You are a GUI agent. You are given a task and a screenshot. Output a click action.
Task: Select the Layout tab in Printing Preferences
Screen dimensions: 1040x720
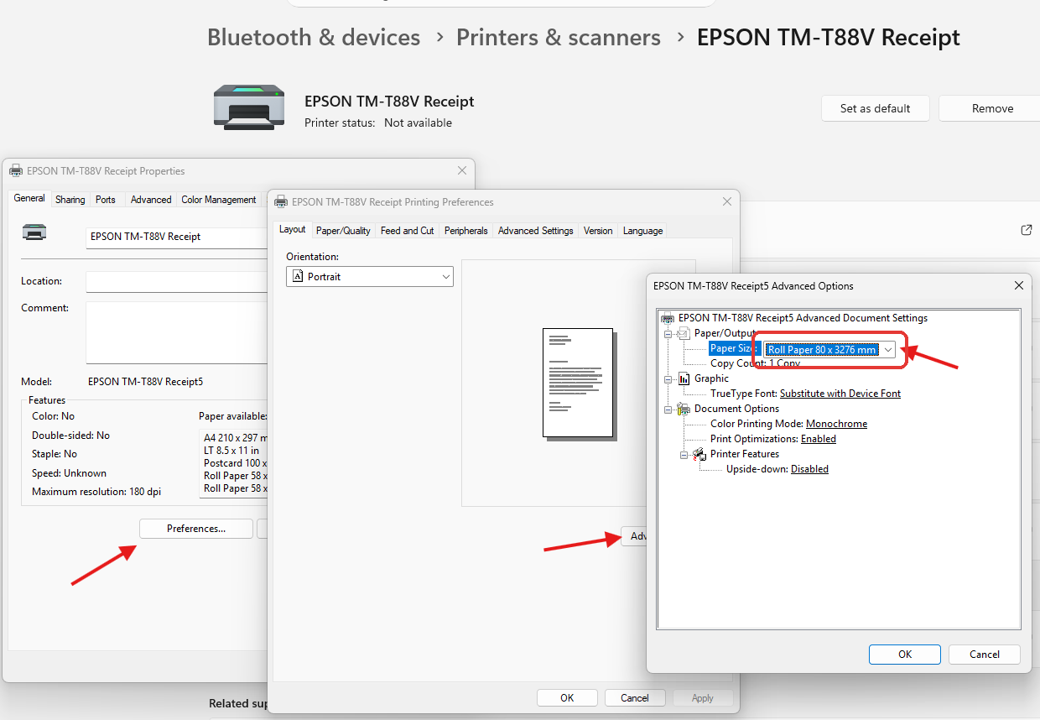(x=293, y=229)
